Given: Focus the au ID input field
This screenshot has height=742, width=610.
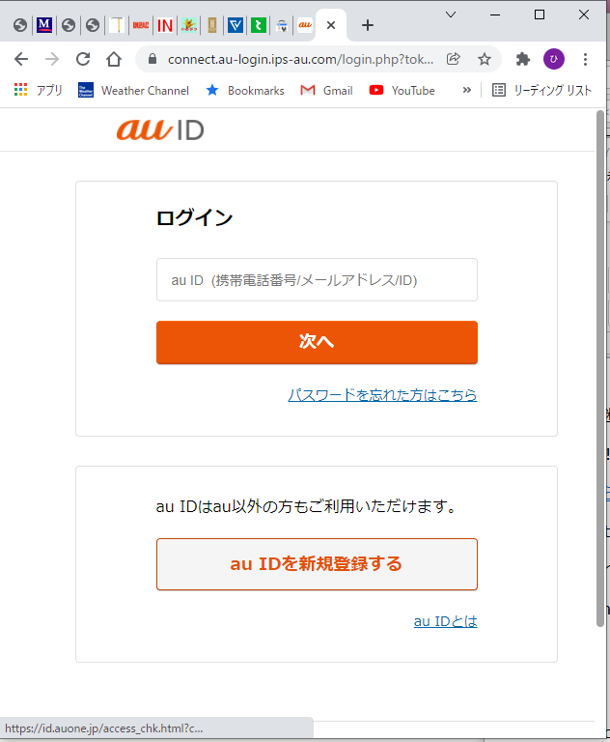Looking at the screenshot, I should [x=317, y=279].
